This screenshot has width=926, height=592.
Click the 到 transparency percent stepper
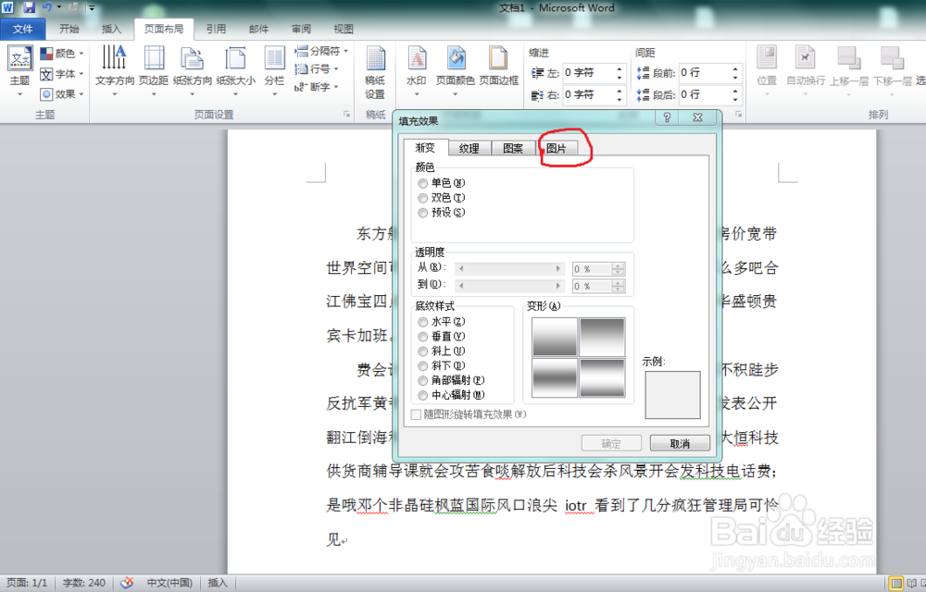pos(618,286)
